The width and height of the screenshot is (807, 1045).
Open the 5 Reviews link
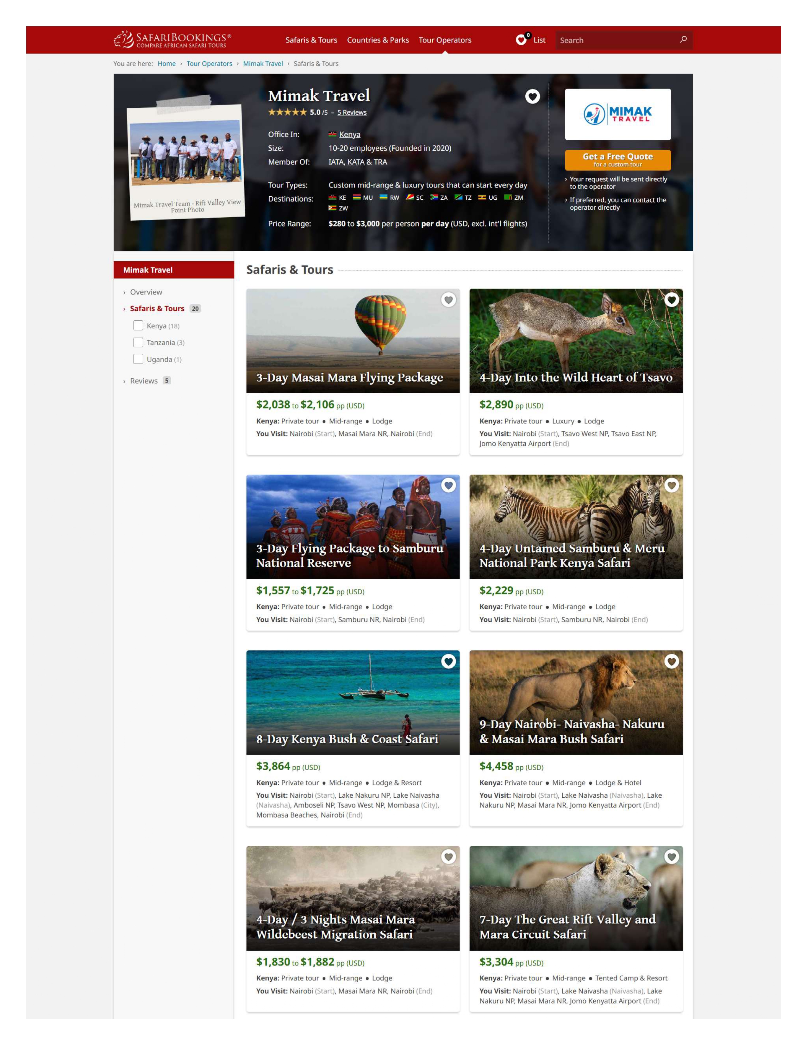pyautogui.click(x=352, y=112)
